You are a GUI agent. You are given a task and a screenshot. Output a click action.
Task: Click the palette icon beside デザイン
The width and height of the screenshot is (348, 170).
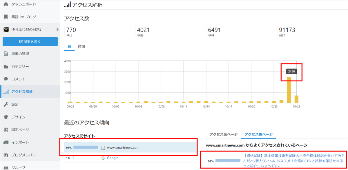pyautogui.click(x=6, y=117)
